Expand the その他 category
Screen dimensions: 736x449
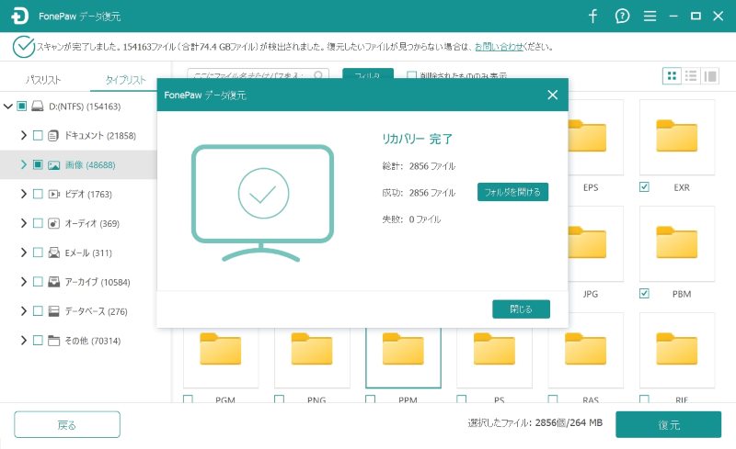tap(24, 340)
